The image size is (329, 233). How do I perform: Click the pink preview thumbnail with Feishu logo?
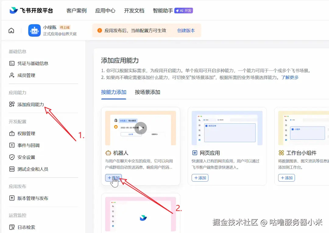coord(140,214)
